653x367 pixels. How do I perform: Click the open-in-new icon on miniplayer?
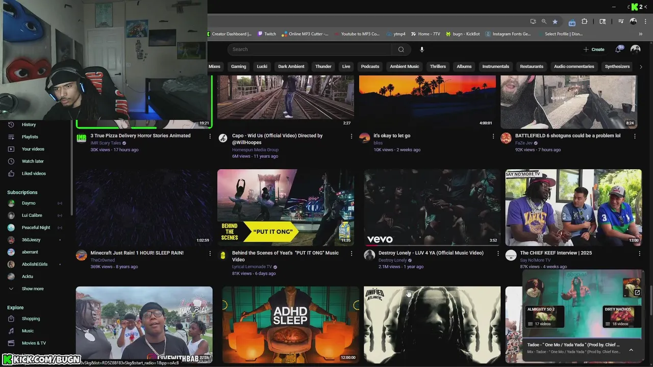point(637,293)
